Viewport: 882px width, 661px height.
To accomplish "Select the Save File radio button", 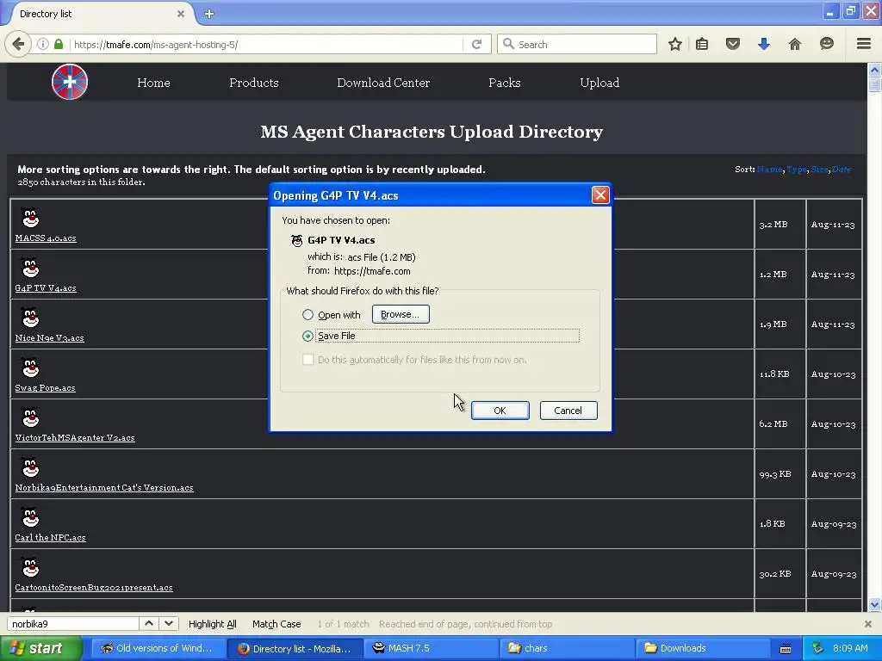I will coord(307,337).
